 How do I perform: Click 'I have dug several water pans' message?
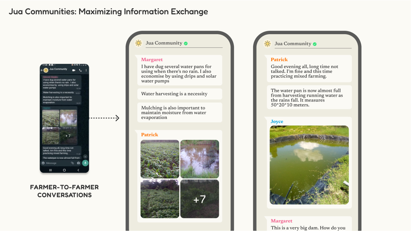[180, 70]
